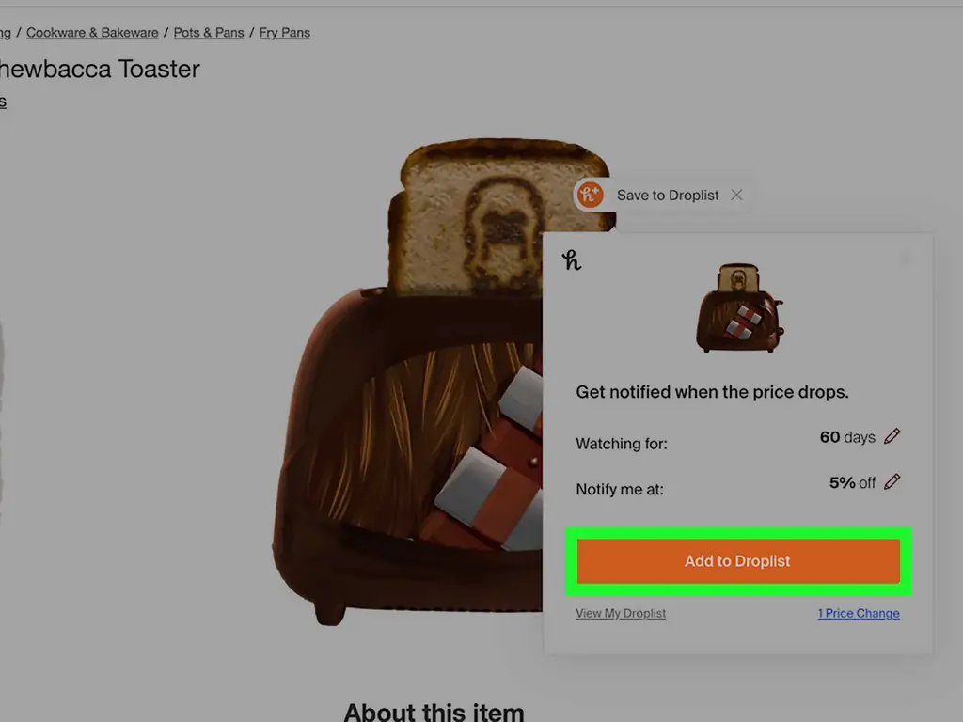Screen dimensions: 963x722
Task: Select the 60 days value text
Action: point(847,437)
